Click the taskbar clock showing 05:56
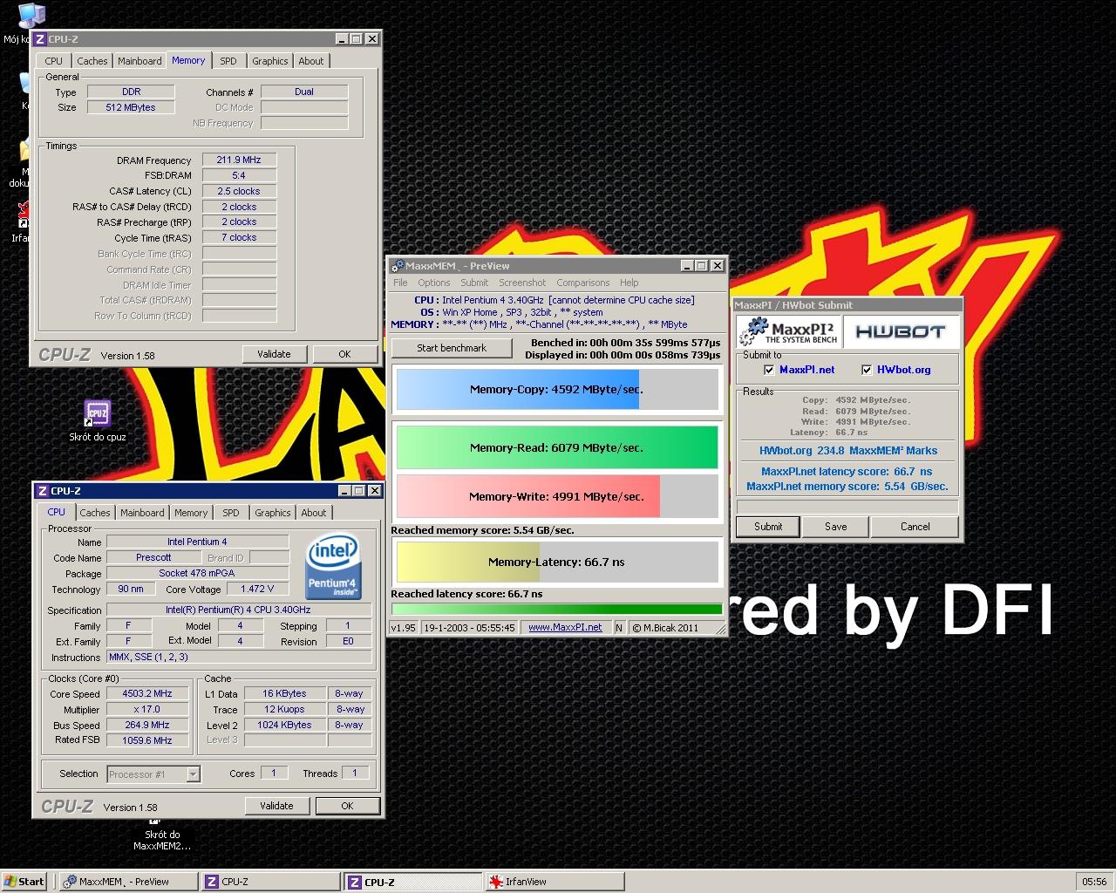 coord(1093,882)
